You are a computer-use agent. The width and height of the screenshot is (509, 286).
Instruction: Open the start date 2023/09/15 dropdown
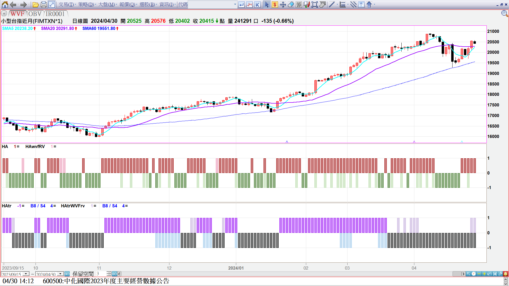click(x=26, y=274)
